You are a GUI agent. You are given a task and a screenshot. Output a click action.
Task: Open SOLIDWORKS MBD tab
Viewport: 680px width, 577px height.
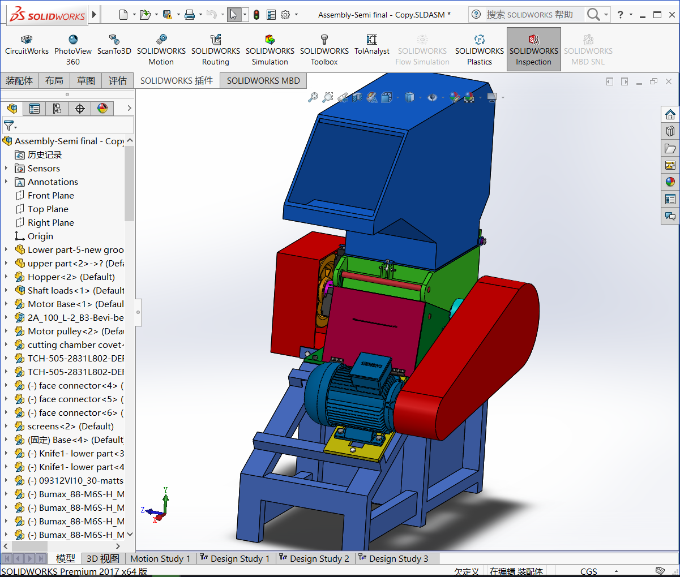pyautogui.click(x=263, y=81)
